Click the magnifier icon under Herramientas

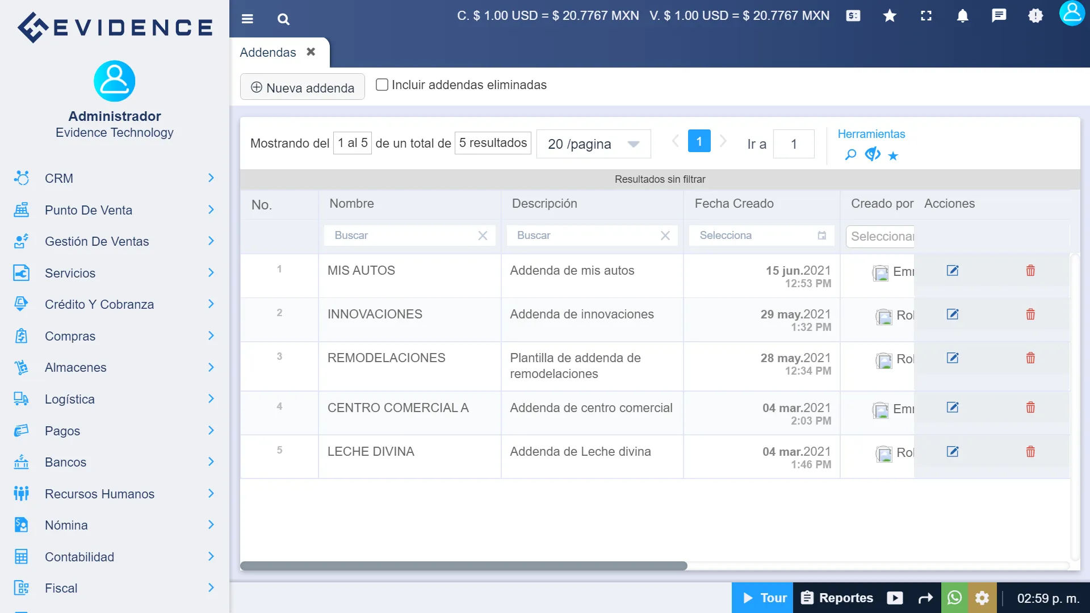tap(850, 154)
